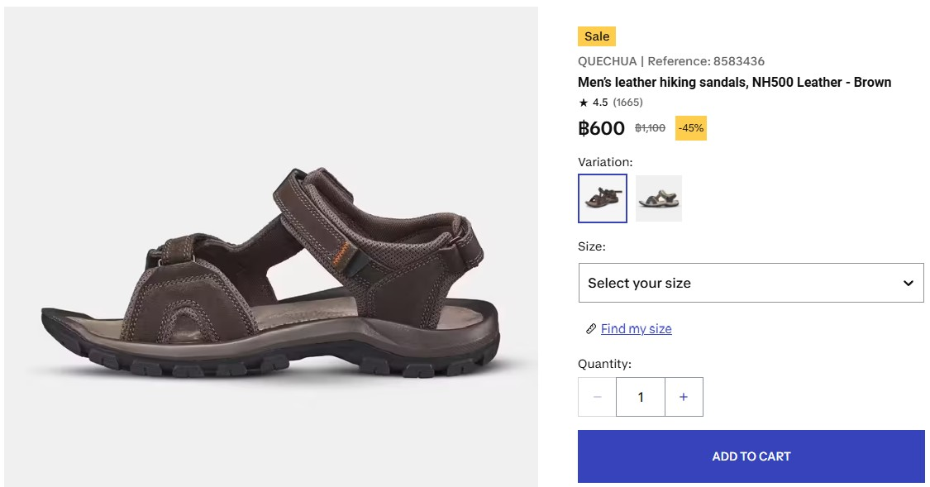
Task: Click the crossed-out original price
Action: tap(650, 128)
